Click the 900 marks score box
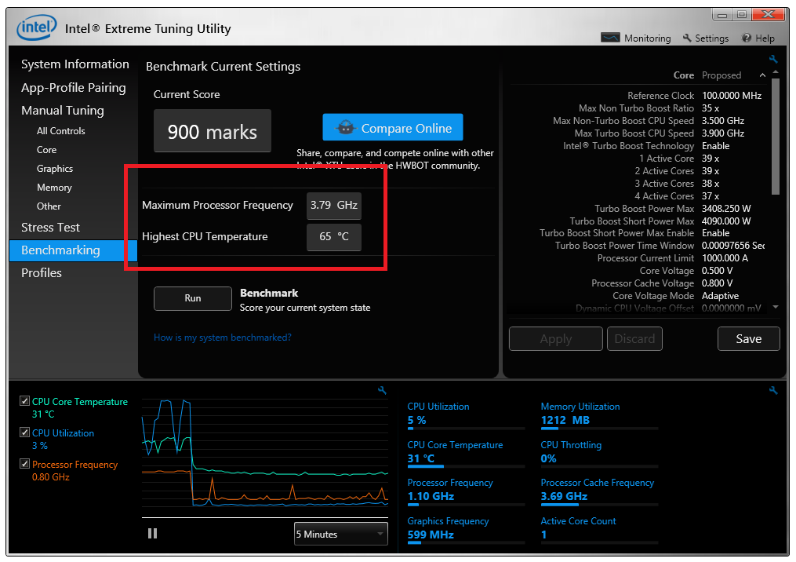This screenshot has width=796, height=562. pos(213,131)
